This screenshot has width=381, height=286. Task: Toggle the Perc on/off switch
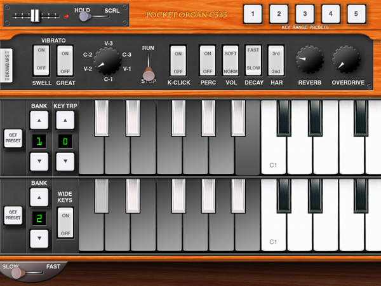(208, 60)
